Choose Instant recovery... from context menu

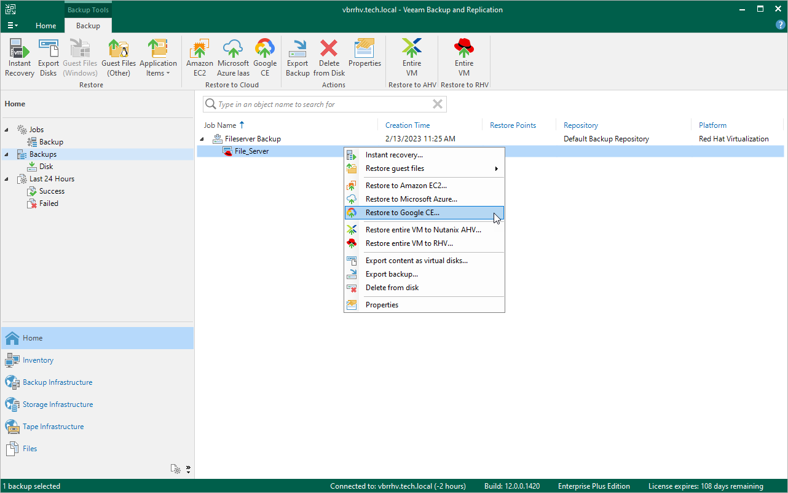424,155
